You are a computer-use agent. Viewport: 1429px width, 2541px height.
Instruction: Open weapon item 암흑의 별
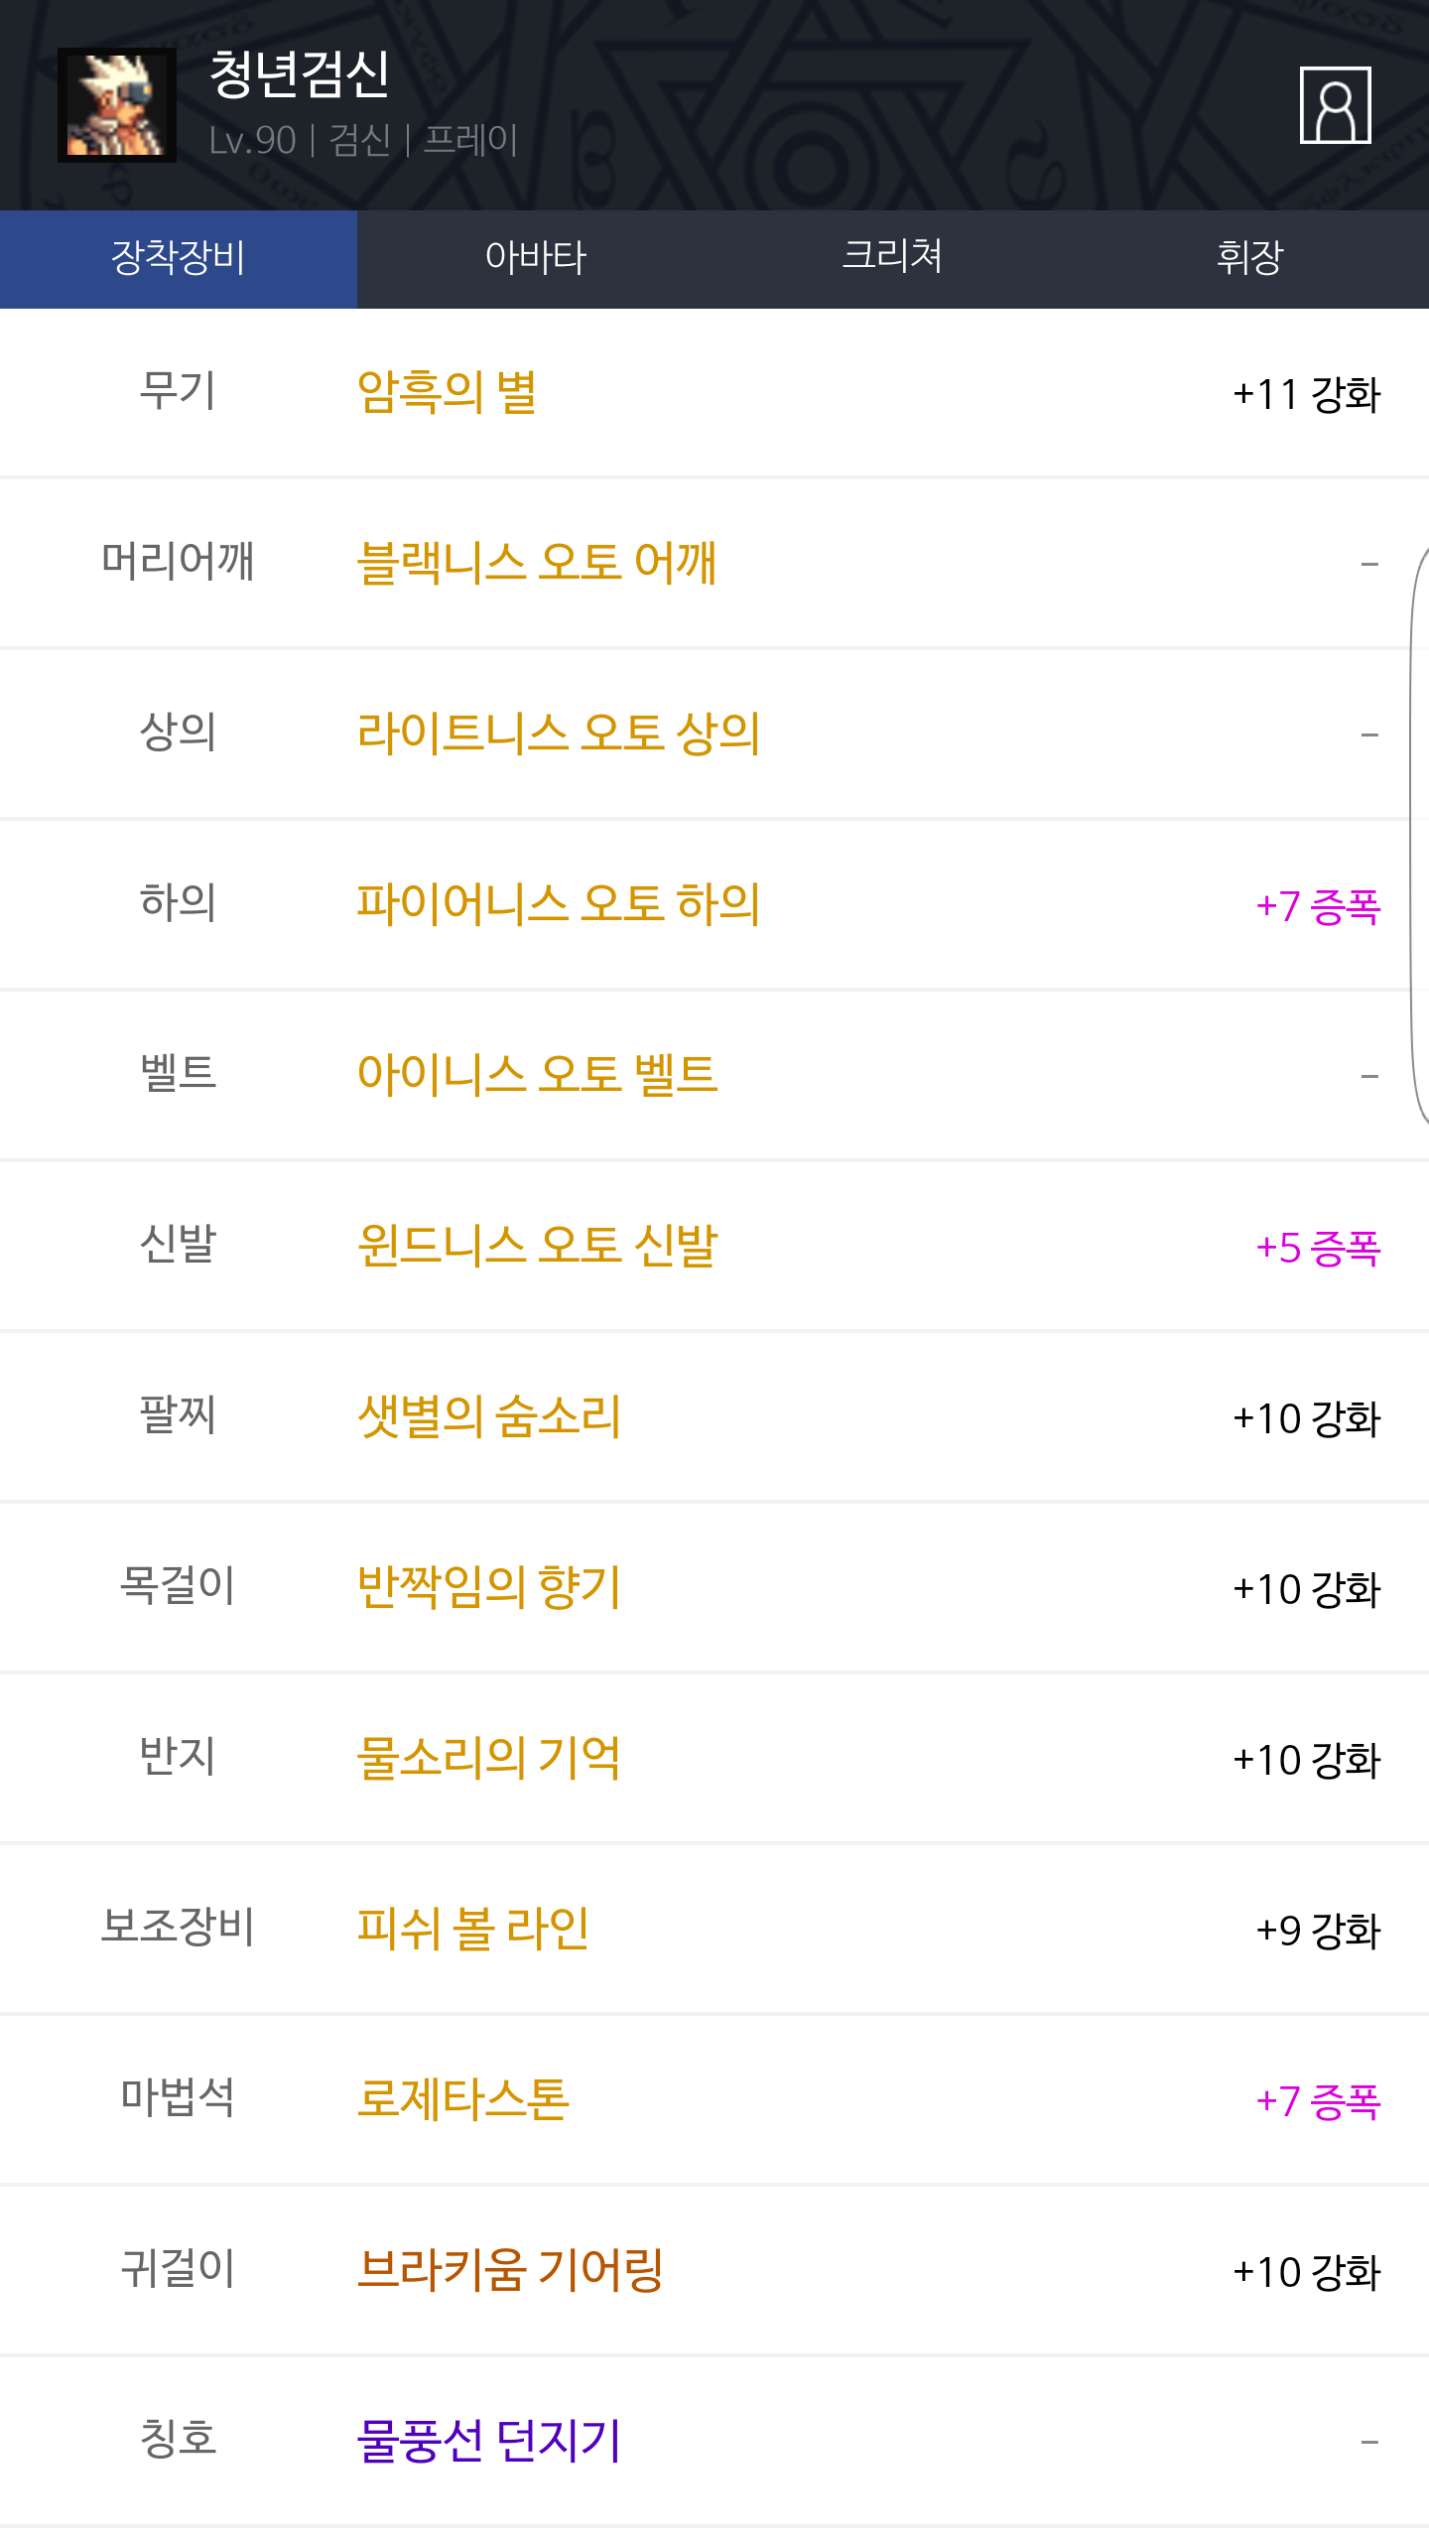(447, 393)
